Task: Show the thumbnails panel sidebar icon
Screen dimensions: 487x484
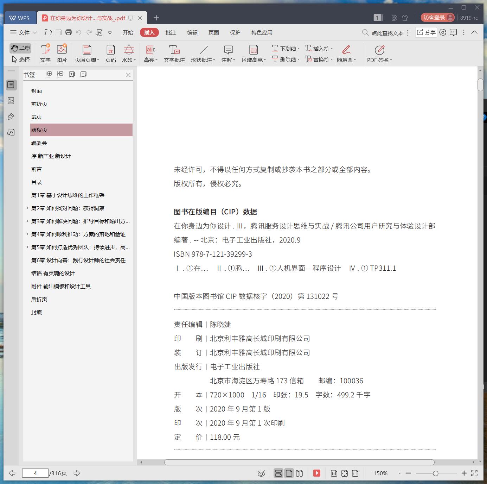Action: (x=11, y=101)
